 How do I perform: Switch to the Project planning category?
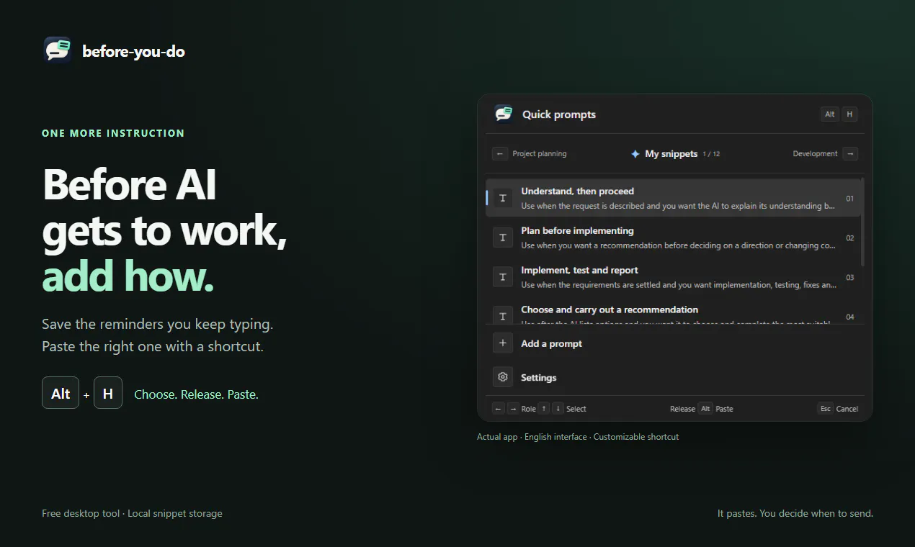click(x=540, y=153)
